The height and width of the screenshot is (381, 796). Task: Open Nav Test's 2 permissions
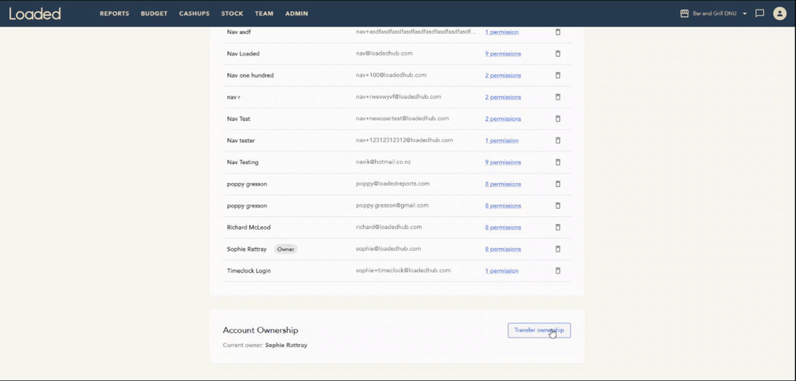click(503, 119)
